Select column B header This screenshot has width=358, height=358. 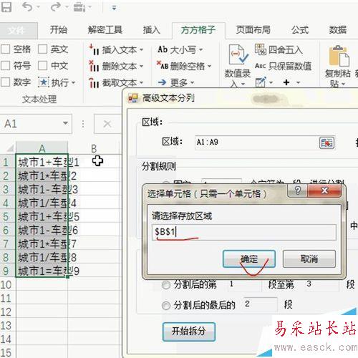click(x=94, y=148)
